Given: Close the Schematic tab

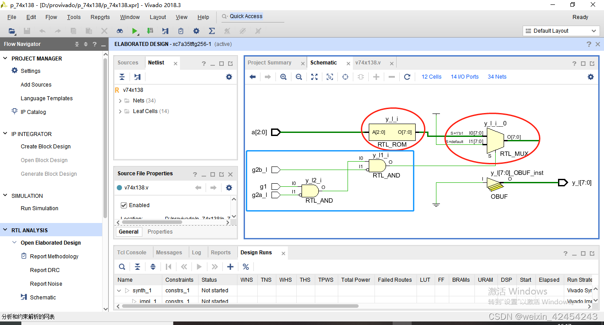Looking at the screenshot, I should [x=348, y=64].
